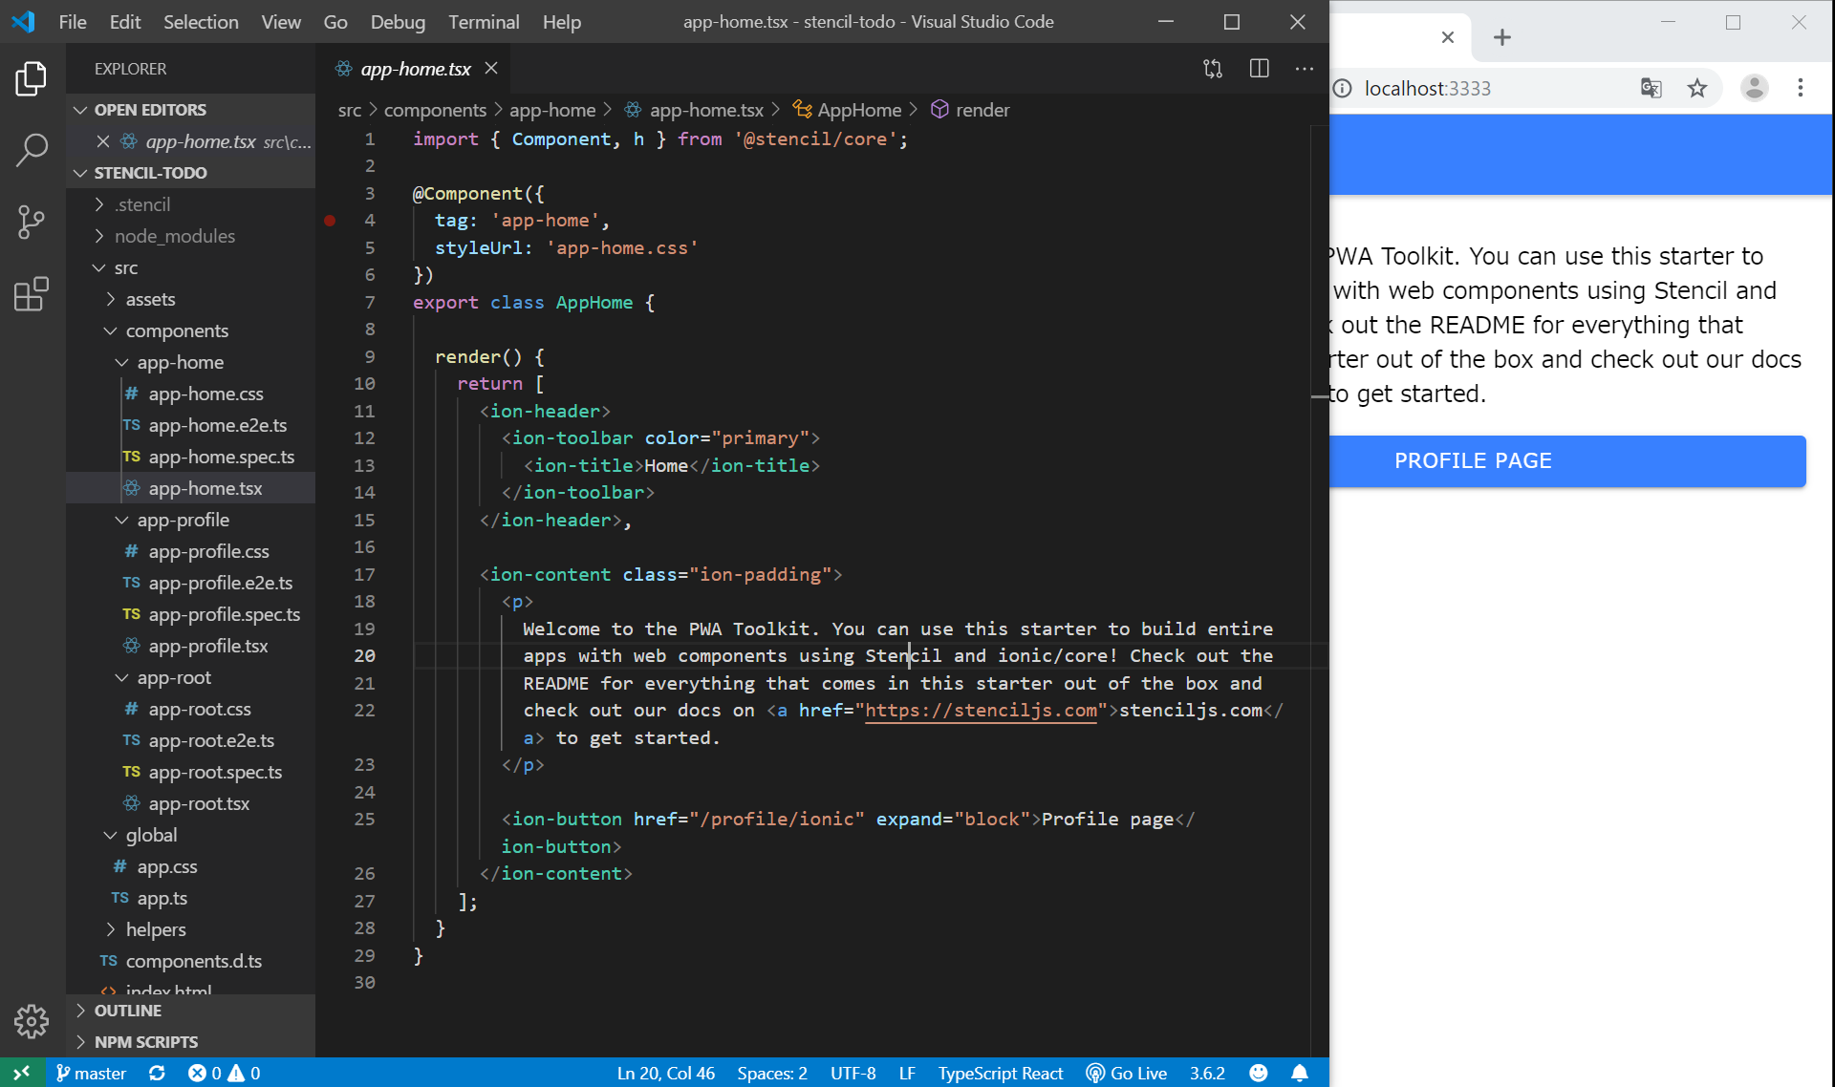Click the Manage gear icon
The image size is (1835, 1087).
click(x=32, y=1021)
